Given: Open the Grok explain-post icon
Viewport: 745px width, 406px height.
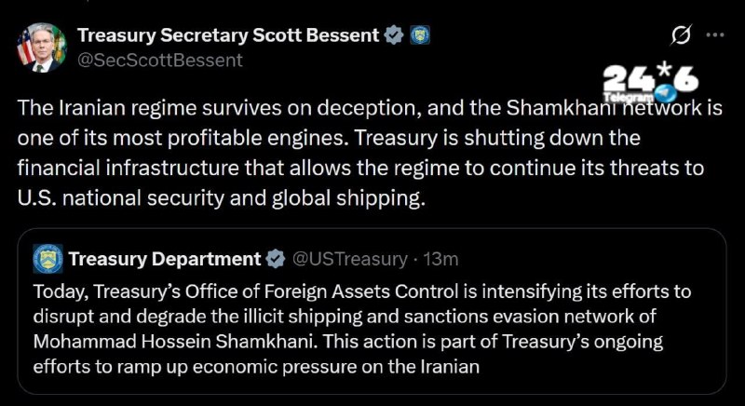Looking at the screenshot, I should coord(681,34).
